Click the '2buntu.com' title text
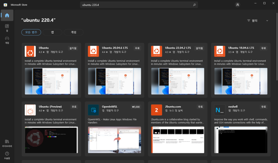Screen dimensions: 278x163 point(173,107)
